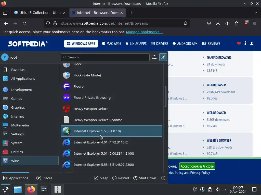Open Reviews section
Viewport: 261px width, 195px height.
pos(211,44)
